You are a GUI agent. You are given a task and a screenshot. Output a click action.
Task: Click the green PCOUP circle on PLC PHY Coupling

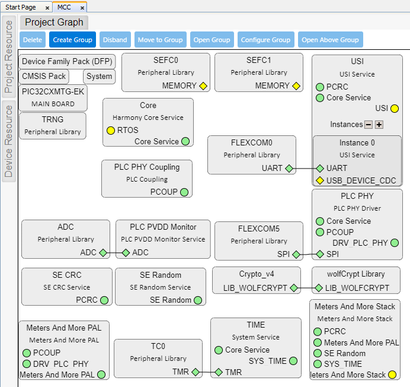[184, 192]
